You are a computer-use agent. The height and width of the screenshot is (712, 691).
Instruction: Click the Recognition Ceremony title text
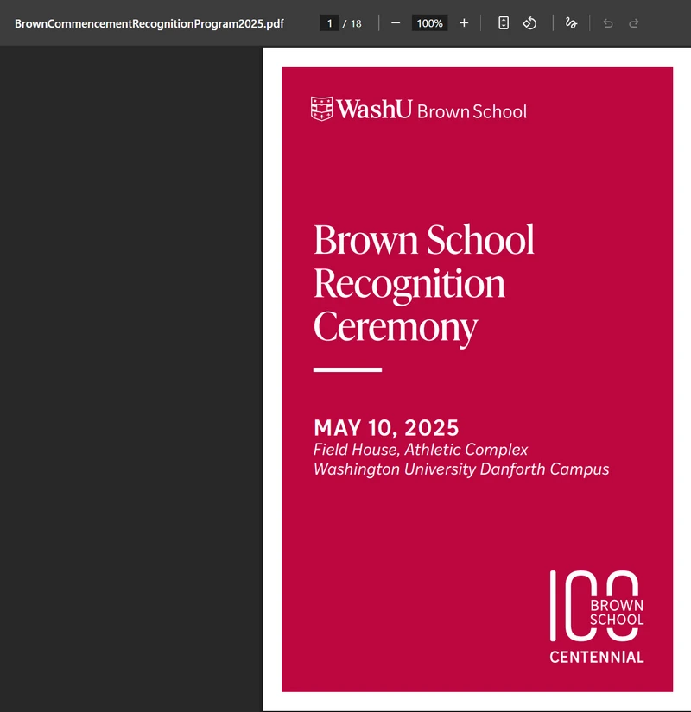pyautogui.click(x=409, y=306)
